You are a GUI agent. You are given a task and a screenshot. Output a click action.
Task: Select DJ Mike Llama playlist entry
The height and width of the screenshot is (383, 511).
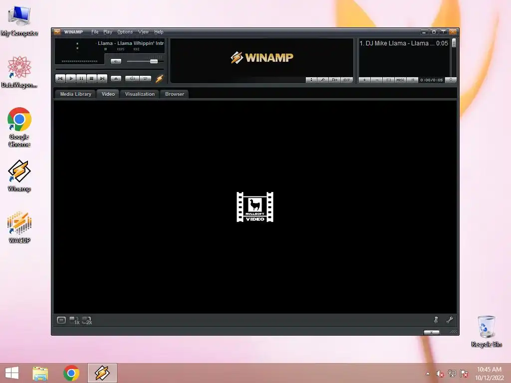[x=403, y=43]
